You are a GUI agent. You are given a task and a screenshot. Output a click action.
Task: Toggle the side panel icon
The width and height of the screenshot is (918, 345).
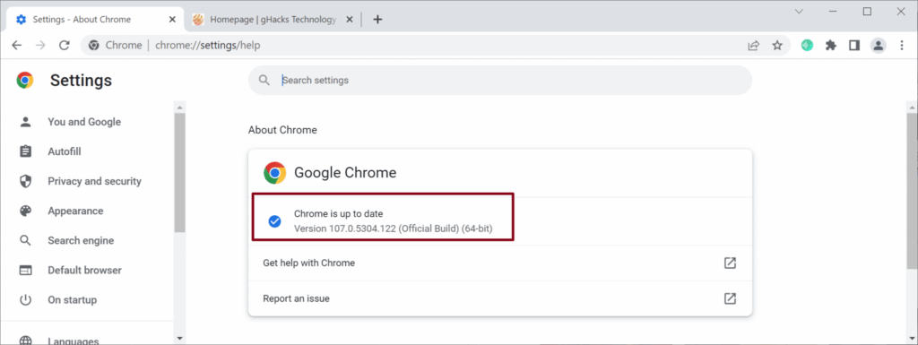(x=854, y=46)
